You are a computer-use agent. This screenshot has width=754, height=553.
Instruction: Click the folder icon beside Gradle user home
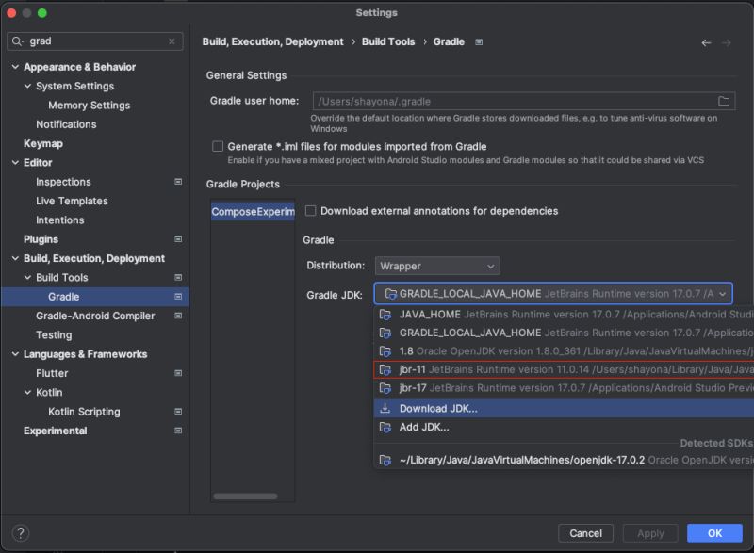pyautogui.click(x=722, y=101)
